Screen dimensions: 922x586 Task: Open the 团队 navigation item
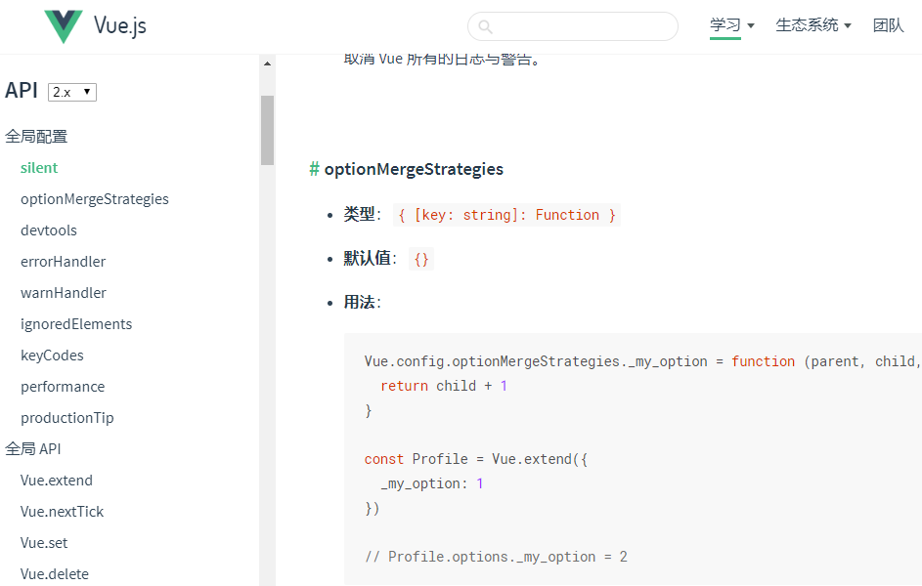point(888,25)
